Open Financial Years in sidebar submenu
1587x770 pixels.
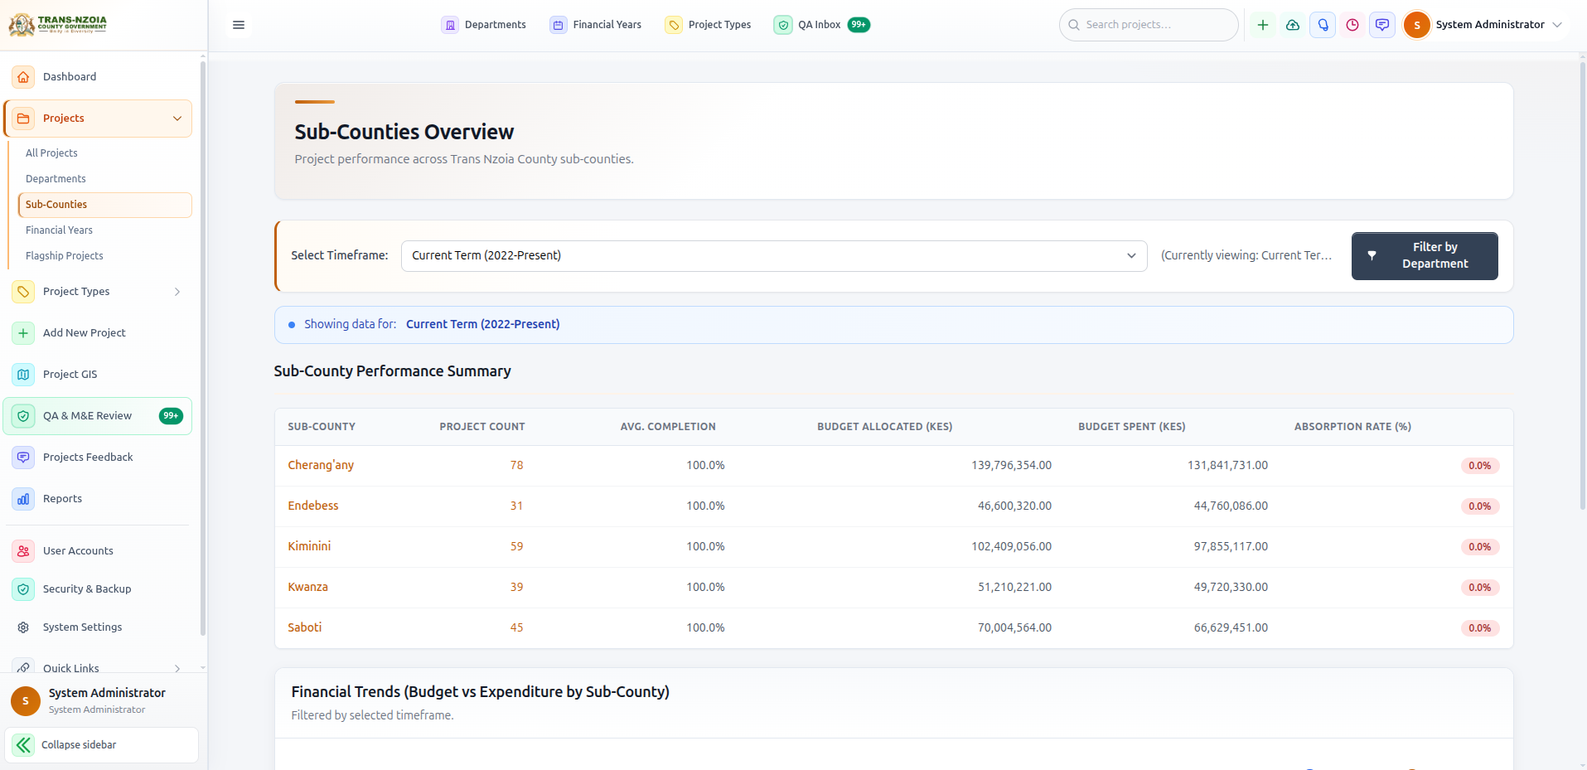[59, 230]
